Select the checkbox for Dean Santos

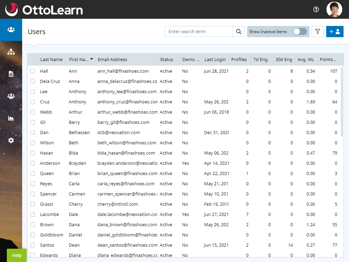point(32,245)
